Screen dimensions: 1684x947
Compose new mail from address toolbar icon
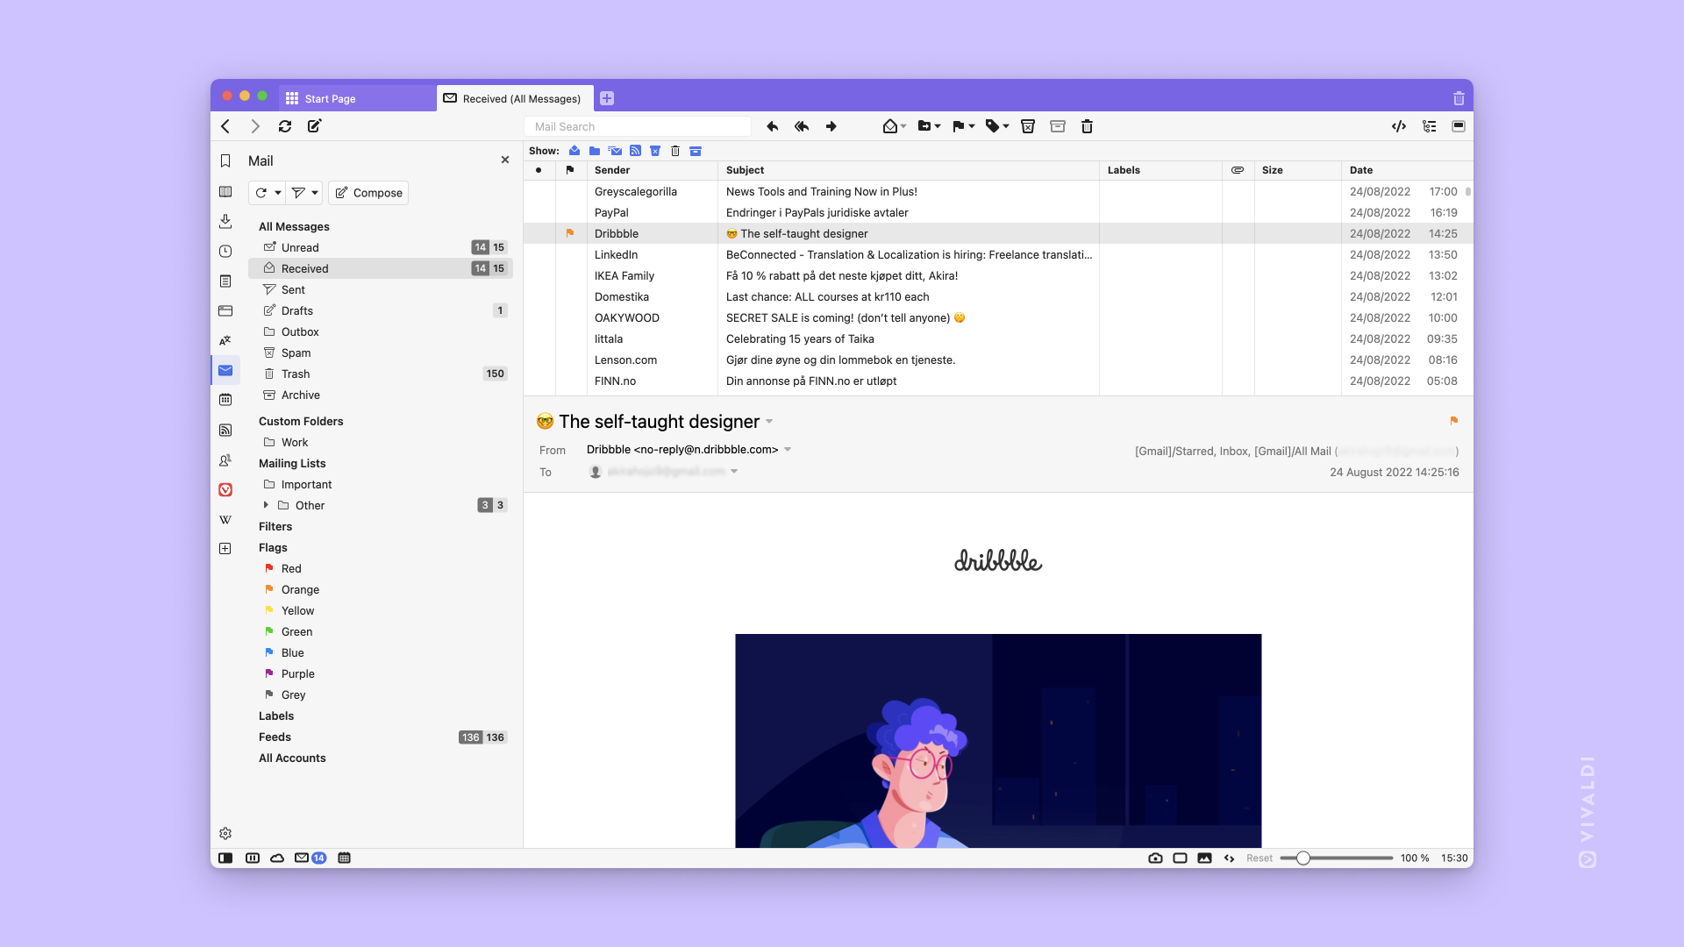coord(315,126)
